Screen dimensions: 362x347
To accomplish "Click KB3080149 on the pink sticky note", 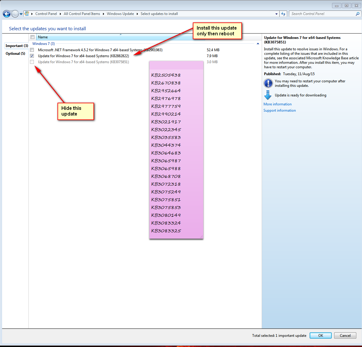I will pyautogui.click(x=166, y=215).
